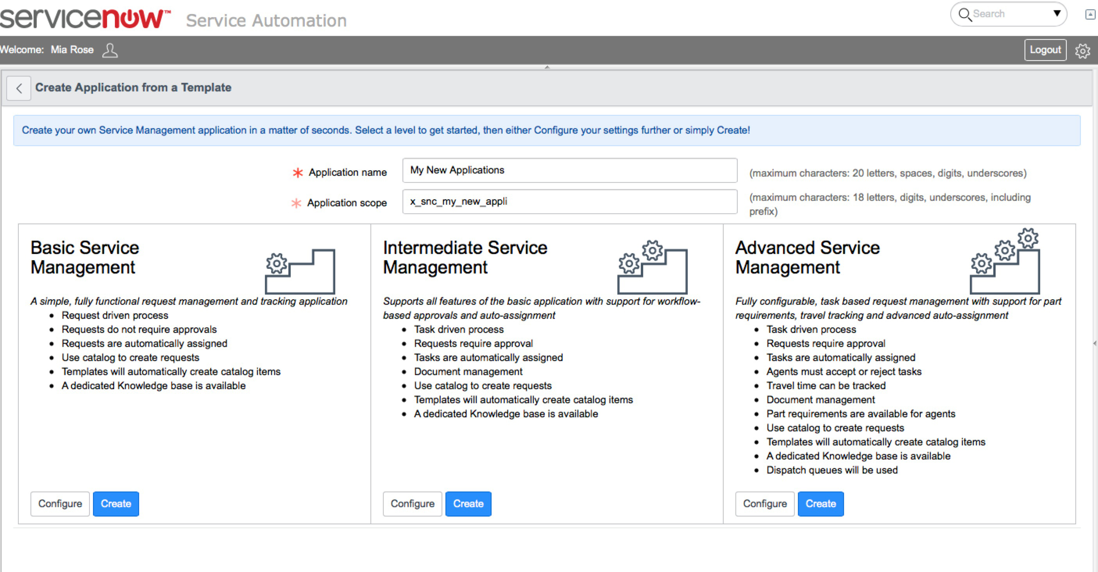Viewport: 1098px width, 572px height.
Task: Configure Intermediate Service Management template
Action: coord(412,503)
